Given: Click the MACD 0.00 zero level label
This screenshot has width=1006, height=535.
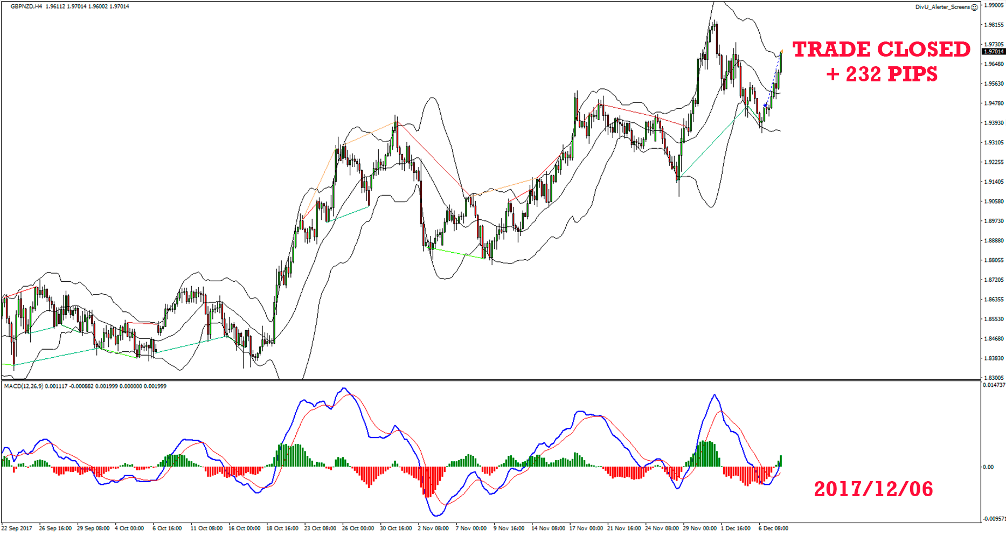Looking at the screenshot, I should click(x=988, y=467).
